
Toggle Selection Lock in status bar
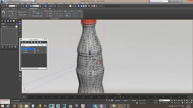click(109, 100)
